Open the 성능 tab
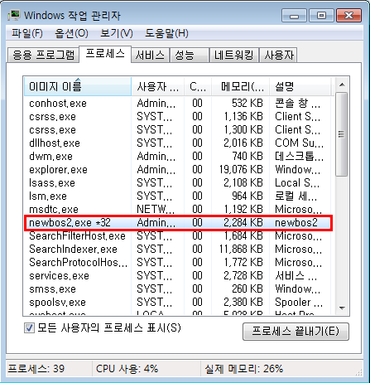 click(x=189, y=55)
